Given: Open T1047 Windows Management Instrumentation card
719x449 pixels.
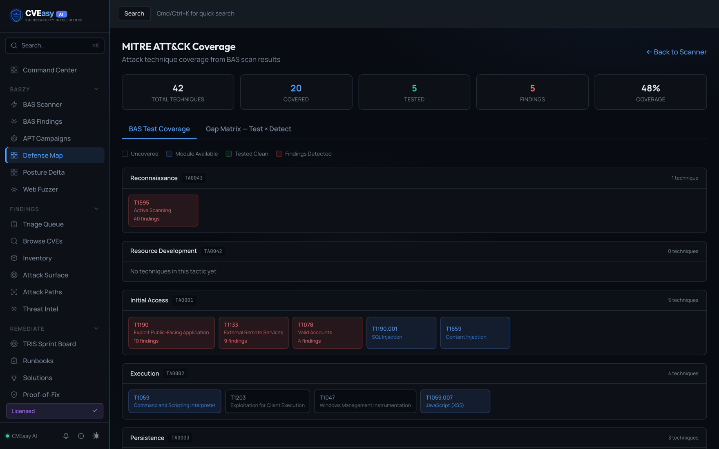Looking at the screenshot, I should [365, 401].
